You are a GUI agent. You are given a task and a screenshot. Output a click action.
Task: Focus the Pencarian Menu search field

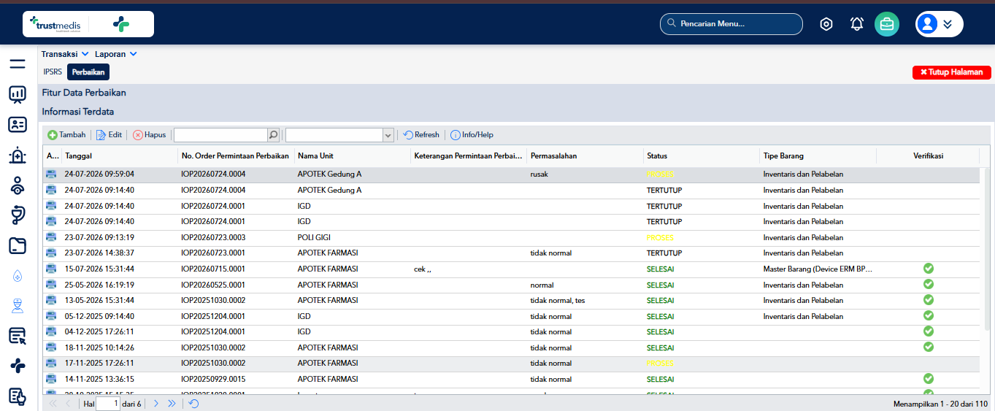point(731,24)
